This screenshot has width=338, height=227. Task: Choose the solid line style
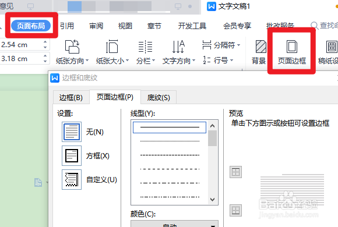pyautogui.click(x=170, y=127)
